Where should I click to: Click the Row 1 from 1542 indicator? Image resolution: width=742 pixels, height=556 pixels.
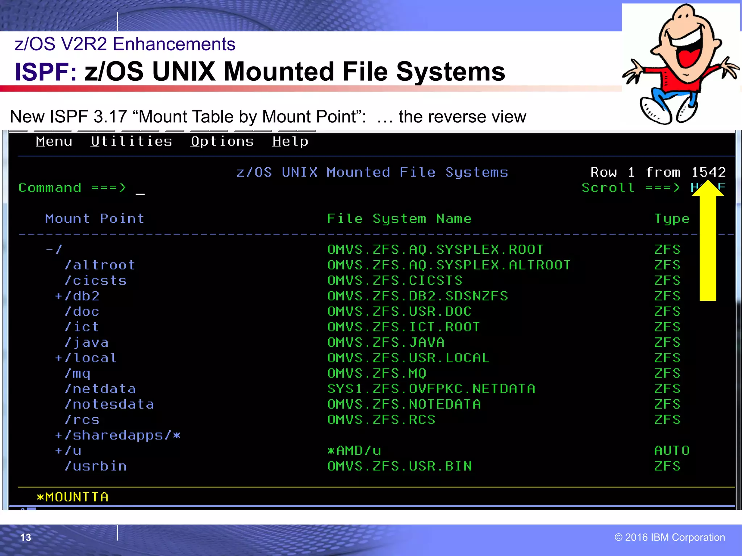click(x=658, y=172)
